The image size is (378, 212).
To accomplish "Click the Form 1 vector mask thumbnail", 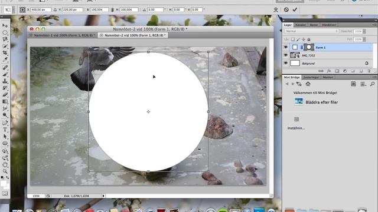I will 309,47.
